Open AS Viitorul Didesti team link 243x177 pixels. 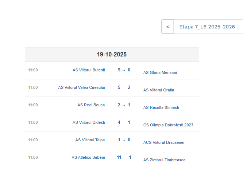pos(89,122)
